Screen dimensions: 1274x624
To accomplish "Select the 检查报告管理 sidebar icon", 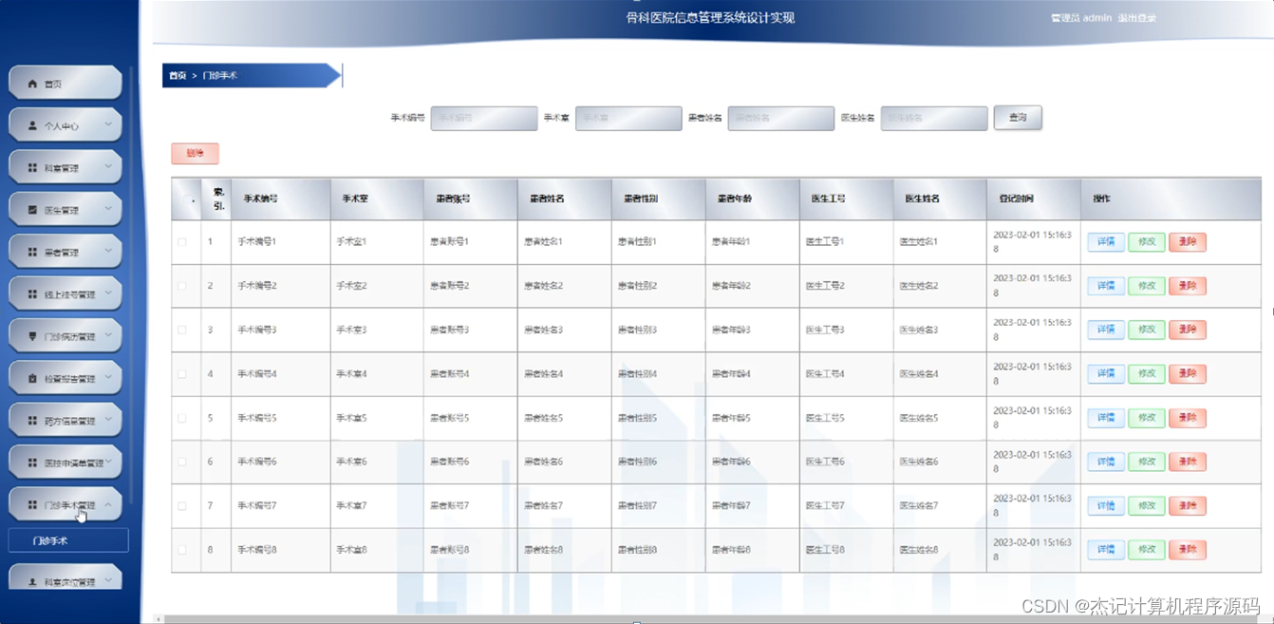I will coord(32,378).
